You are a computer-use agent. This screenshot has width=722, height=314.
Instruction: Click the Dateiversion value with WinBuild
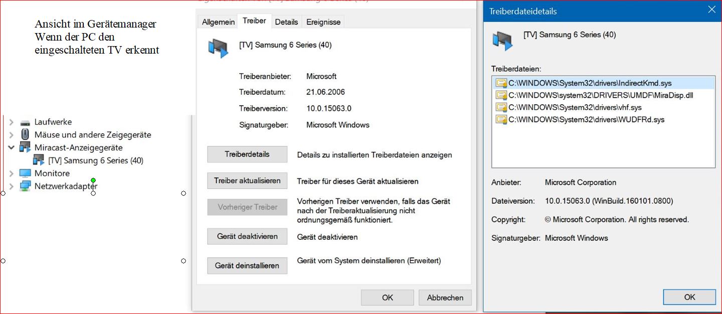(609, 201)
